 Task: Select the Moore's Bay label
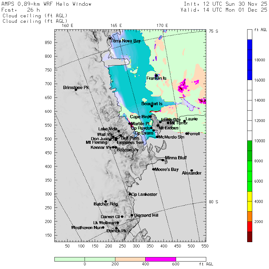pos(166,169)
